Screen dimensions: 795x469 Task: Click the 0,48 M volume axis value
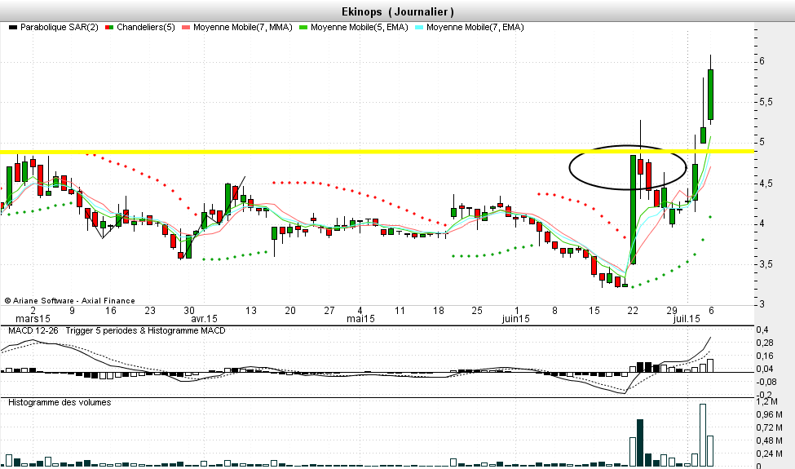(769, 440)
